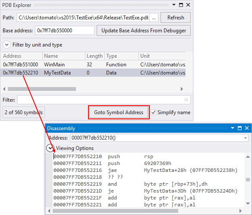Sort symbols by Length column header
This screenshot has width=252, height=215.
point(95,56)
